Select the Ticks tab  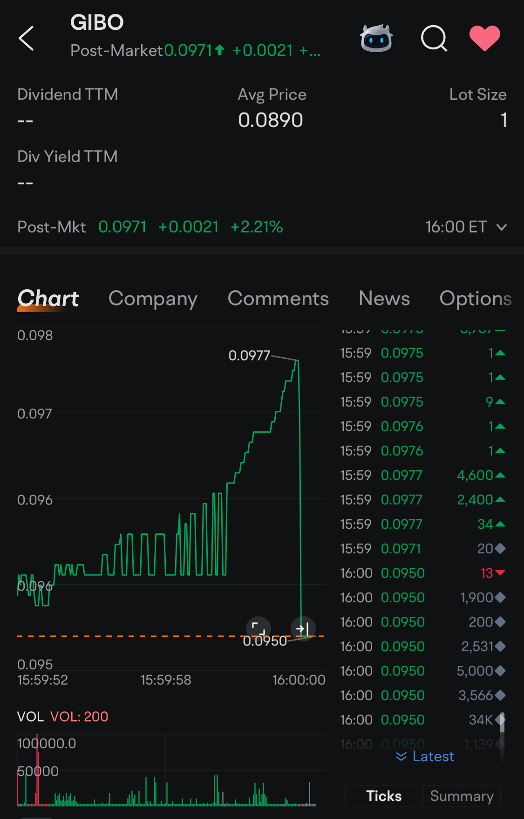(x=384, y=796)
